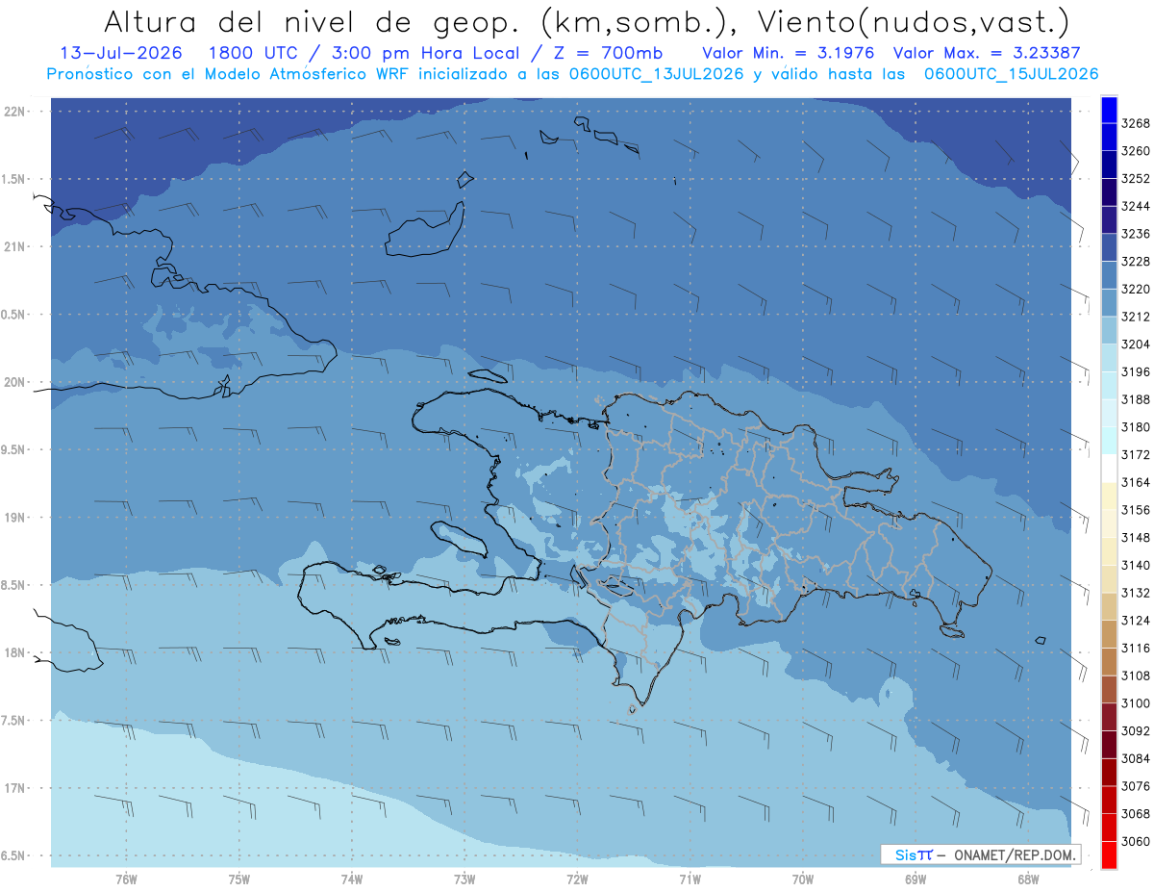Screen dimensions: 1154x892
Task: Click the "SisTT – ONAMET/REP.DOM." label
Action: coord(981,854)
